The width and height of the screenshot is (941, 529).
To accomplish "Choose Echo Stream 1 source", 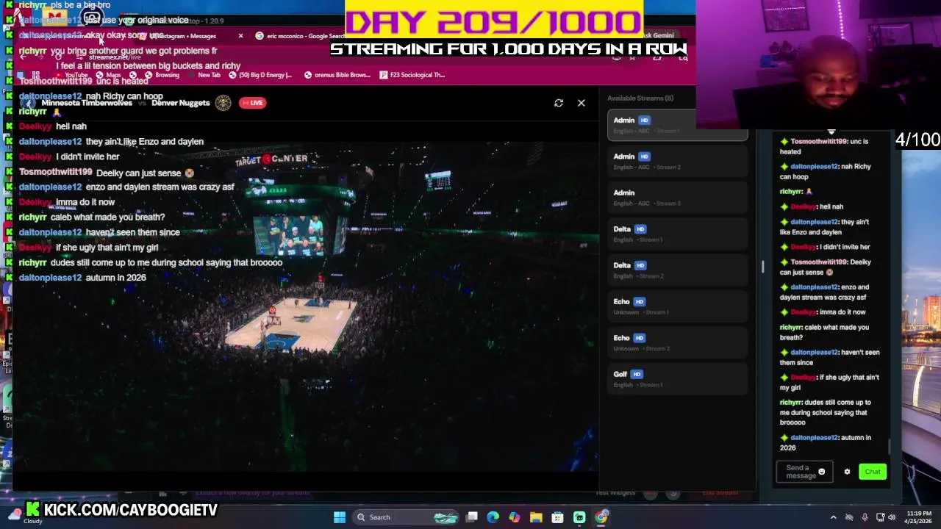I will pos(677,306).
